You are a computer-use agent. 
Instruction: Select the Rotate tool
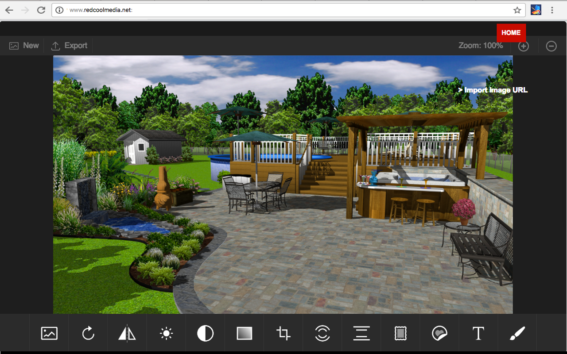pyautogui.click(x=88, y=333)
